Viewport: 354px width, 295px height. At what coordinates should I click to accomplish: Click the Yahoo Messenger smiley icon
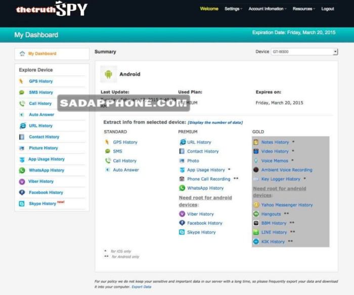tap(256, 204)
